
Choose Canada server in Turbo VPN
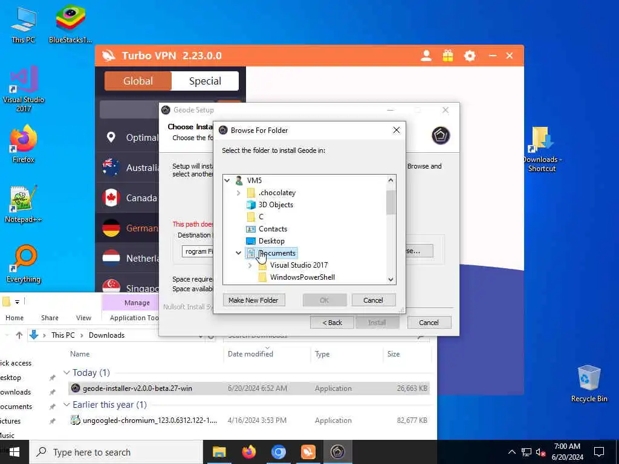[127, 198]
